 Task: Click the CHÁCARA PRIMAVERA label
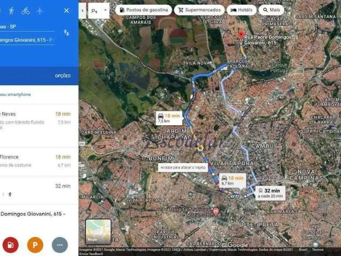(x=275, y=21)
